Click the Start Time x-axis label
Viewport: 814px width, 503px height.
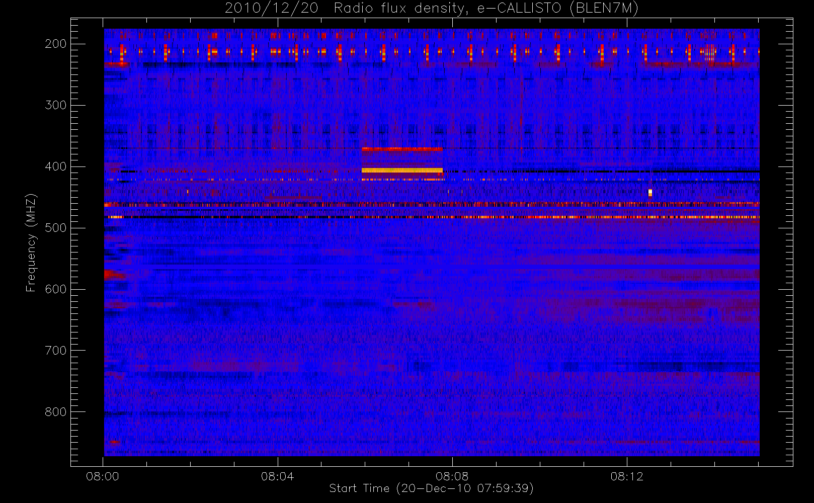coord(431,488)
